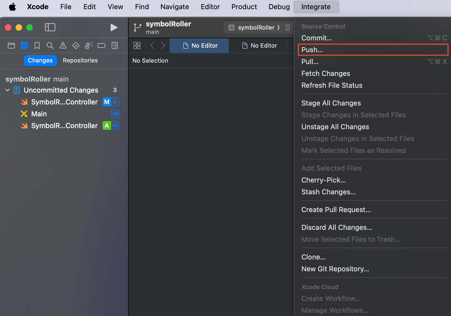Open the Apple menu
451x316 pixels.
coord(12,7)
